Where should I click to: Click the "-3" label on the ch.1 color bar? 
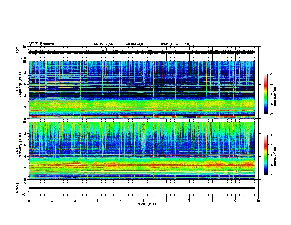click(x=271, y=74)
